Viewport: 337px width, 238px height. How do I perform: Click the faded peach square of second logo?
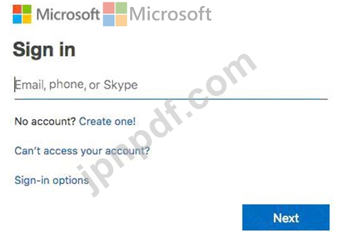(x=121, y=20)
